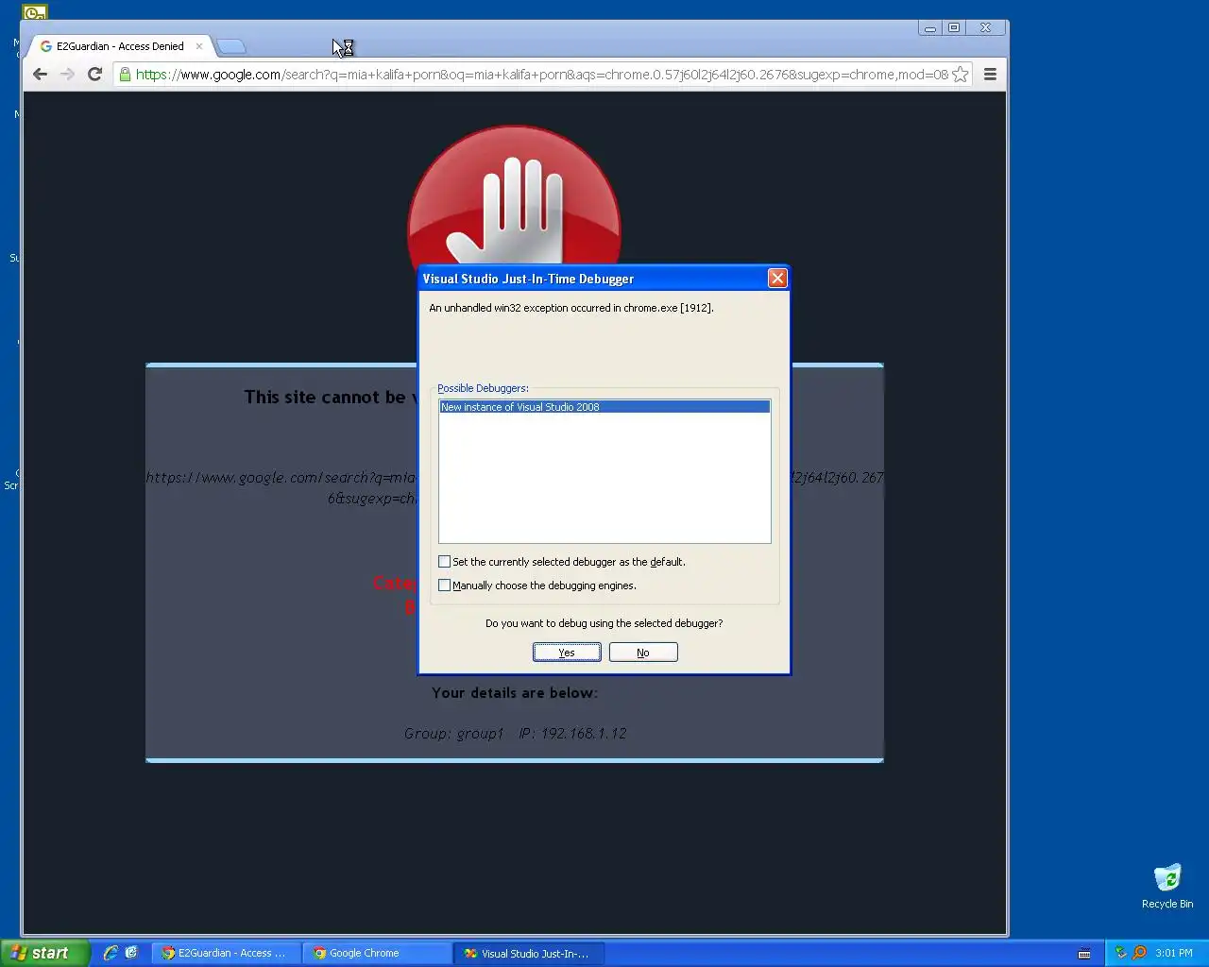
Task: Click the unhandled win32 exception message
Action: (571, 308)
